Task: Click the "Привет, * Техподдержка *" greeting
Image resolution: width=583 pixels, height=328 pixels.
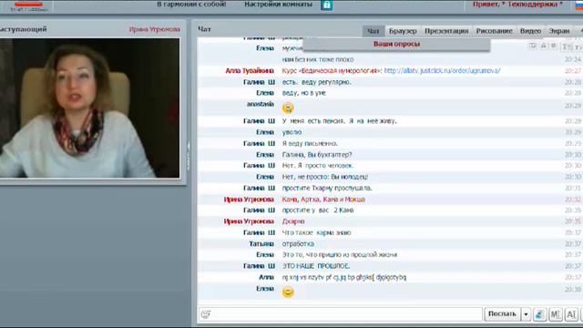Action: coord(517,5)
